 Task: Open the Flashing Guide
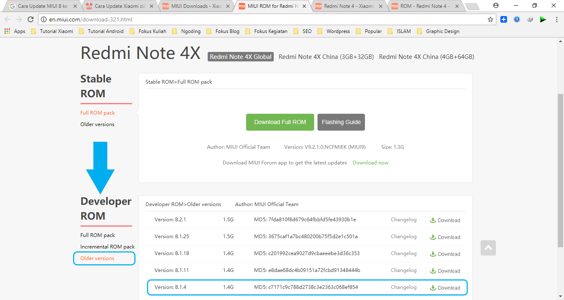tap(341, 122)
